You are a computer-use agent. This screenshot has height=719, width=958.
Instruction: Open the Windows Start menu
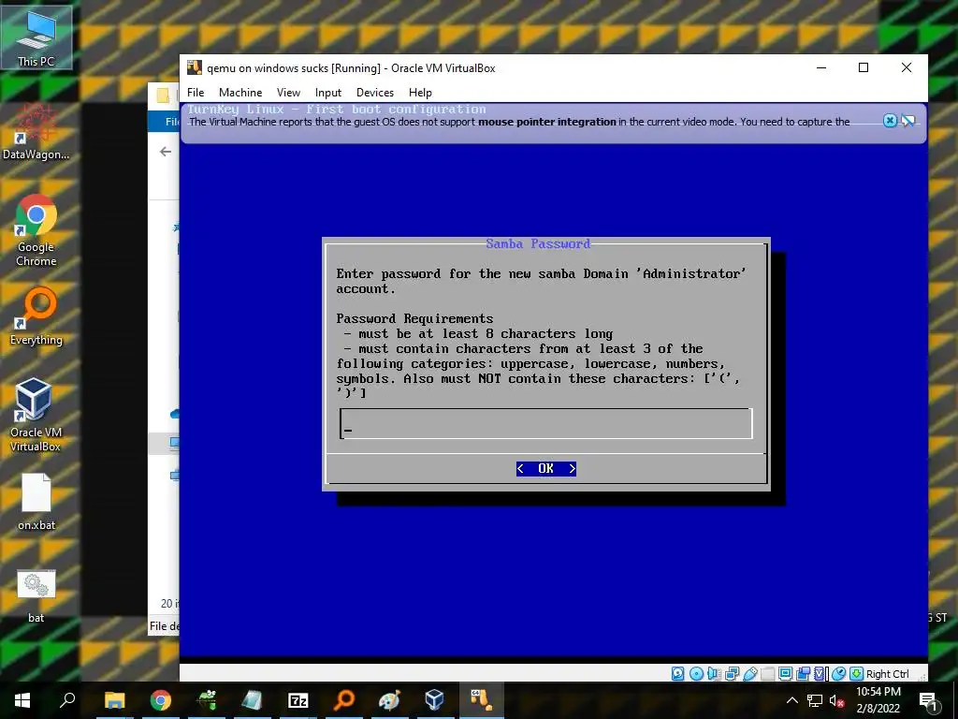point(22,700)
